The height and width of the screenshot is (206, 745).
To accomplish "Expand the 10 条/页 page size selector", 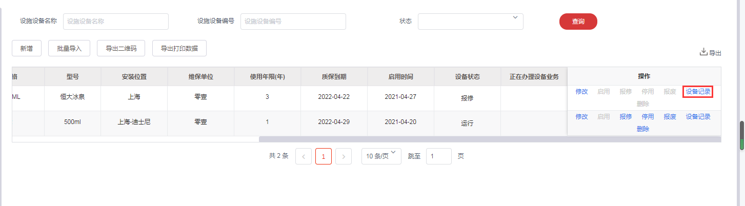I will 381,156.
